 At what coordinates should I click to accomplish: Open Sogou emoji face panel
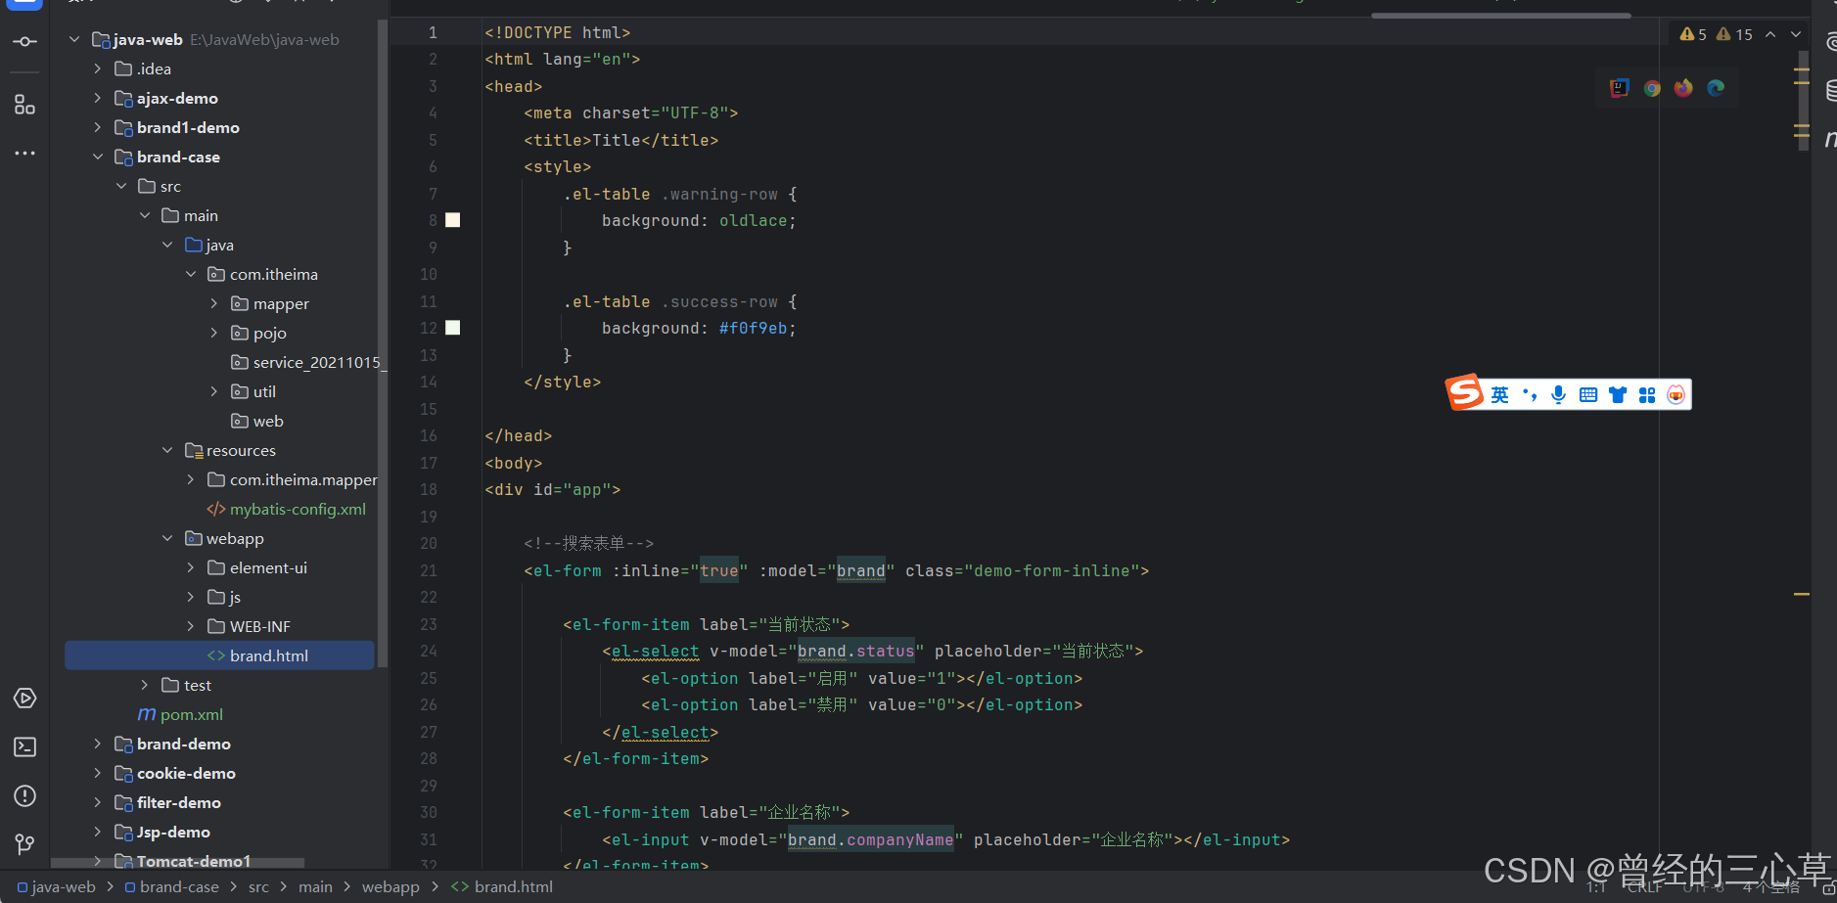1676,395
